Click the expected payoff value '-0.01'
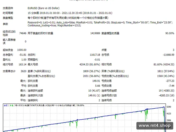Image resolution: width=176 pixels, height=132 pixels. [97, 60]
